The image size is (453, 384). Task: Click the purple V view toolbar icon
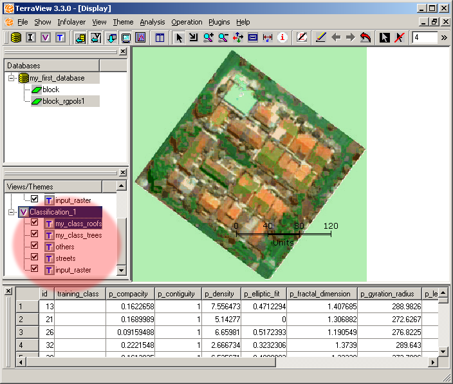coord(45,37)
